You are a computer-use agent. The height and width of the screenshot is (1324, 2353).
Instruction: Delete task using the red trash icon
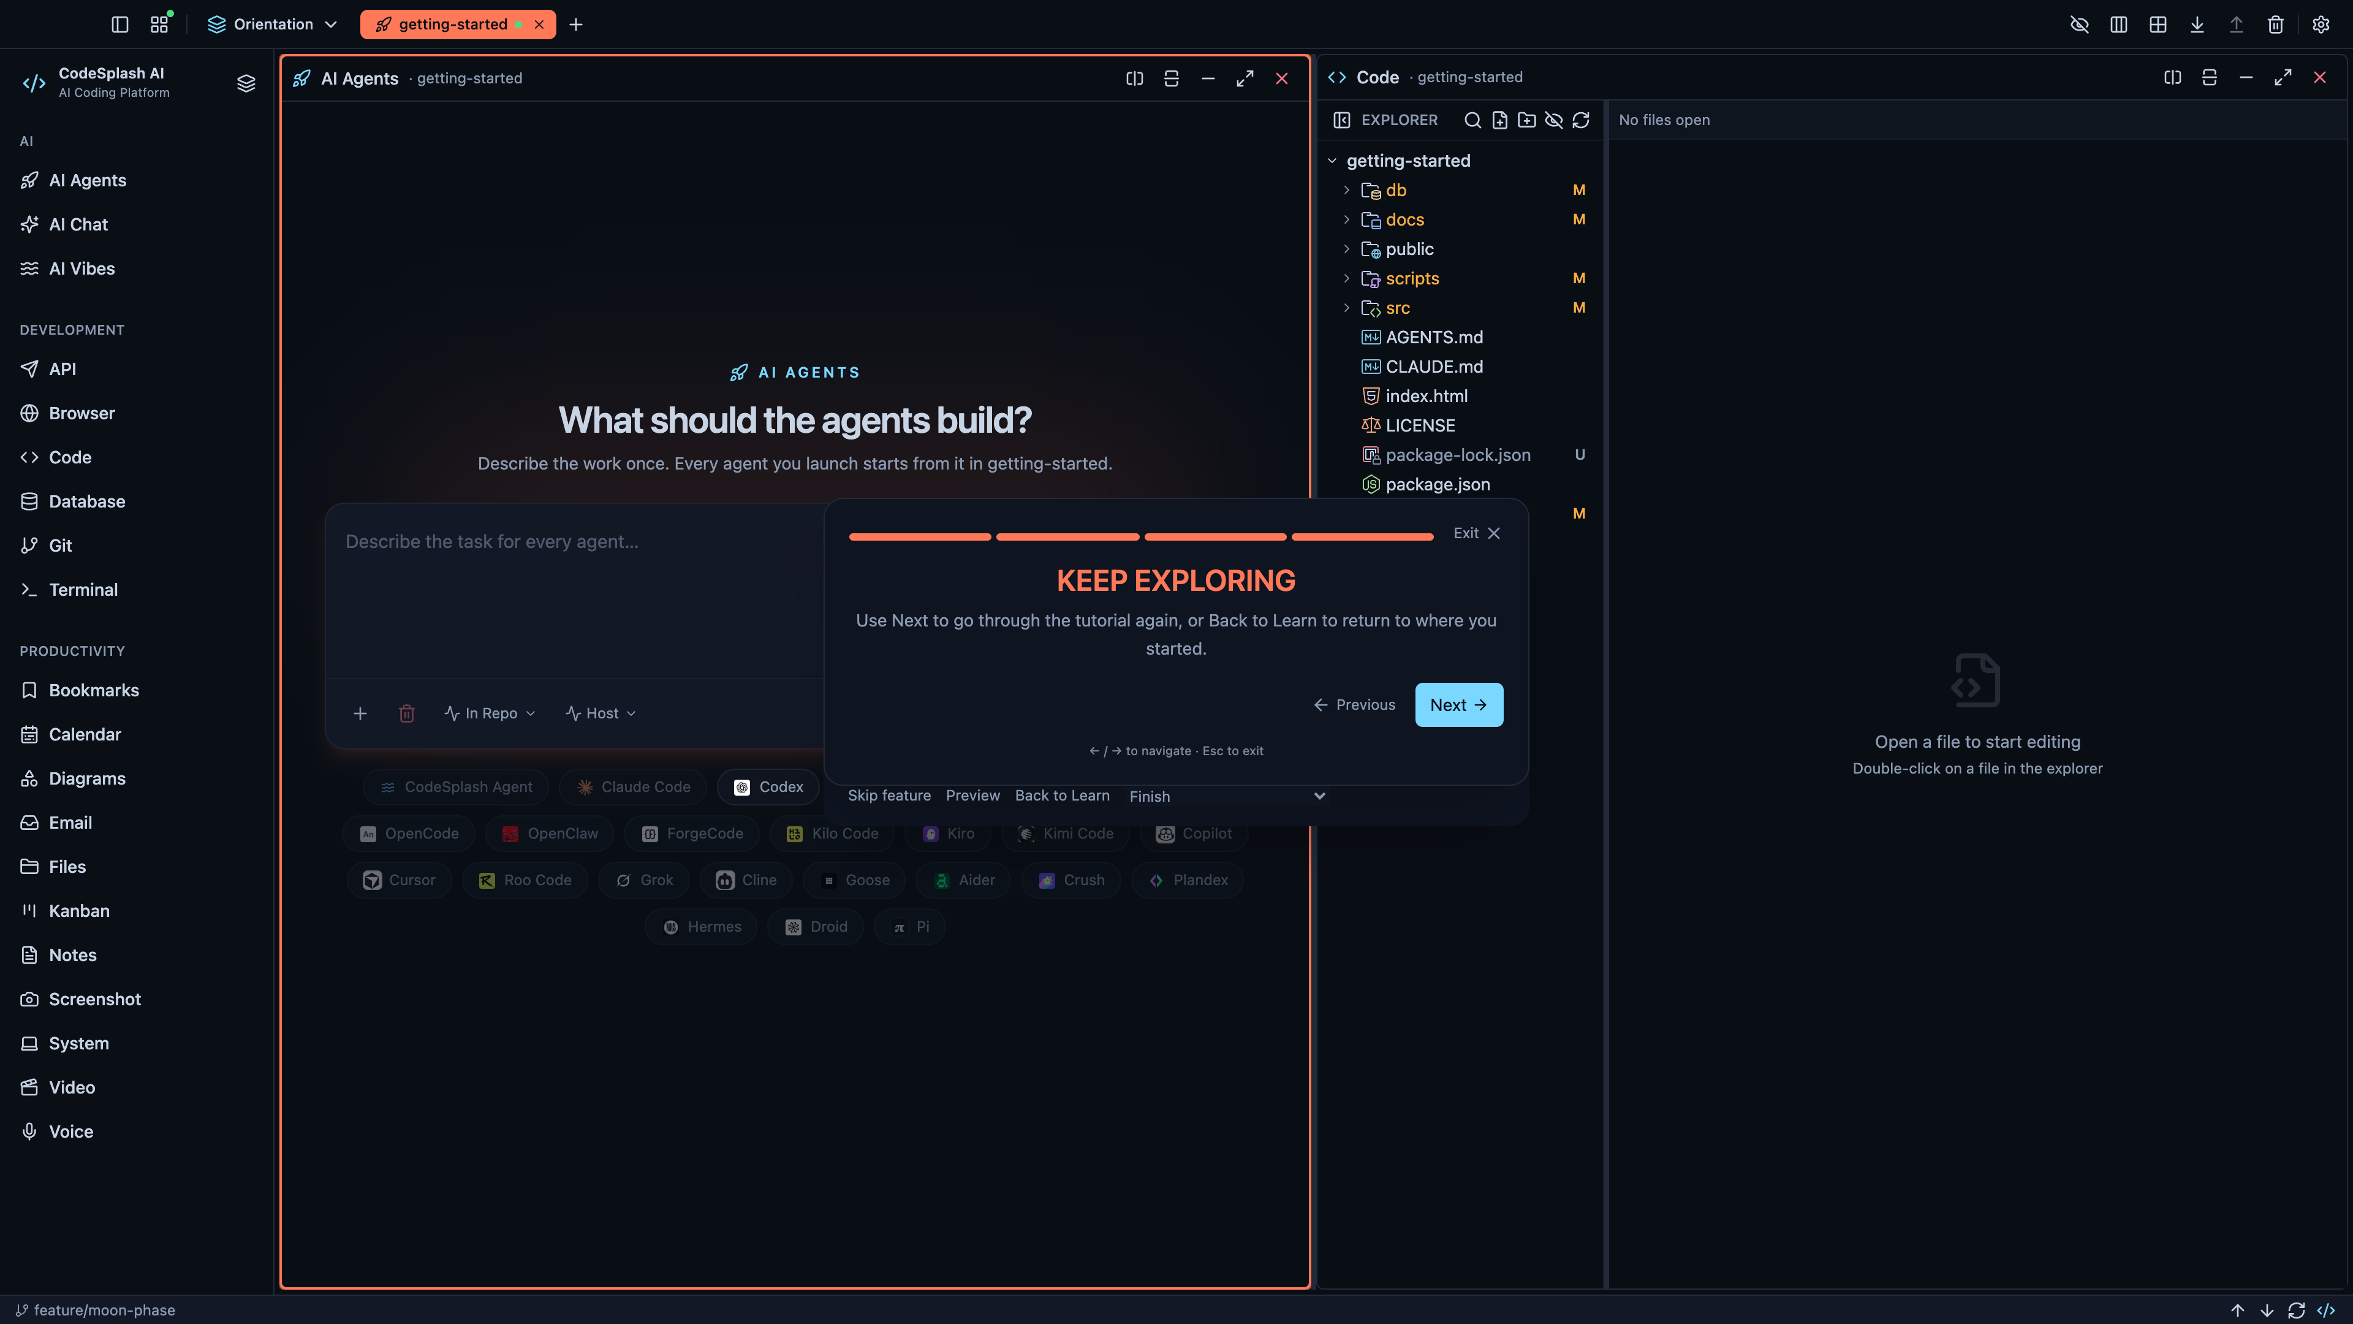pyautogui.click(x=406, y=713)
